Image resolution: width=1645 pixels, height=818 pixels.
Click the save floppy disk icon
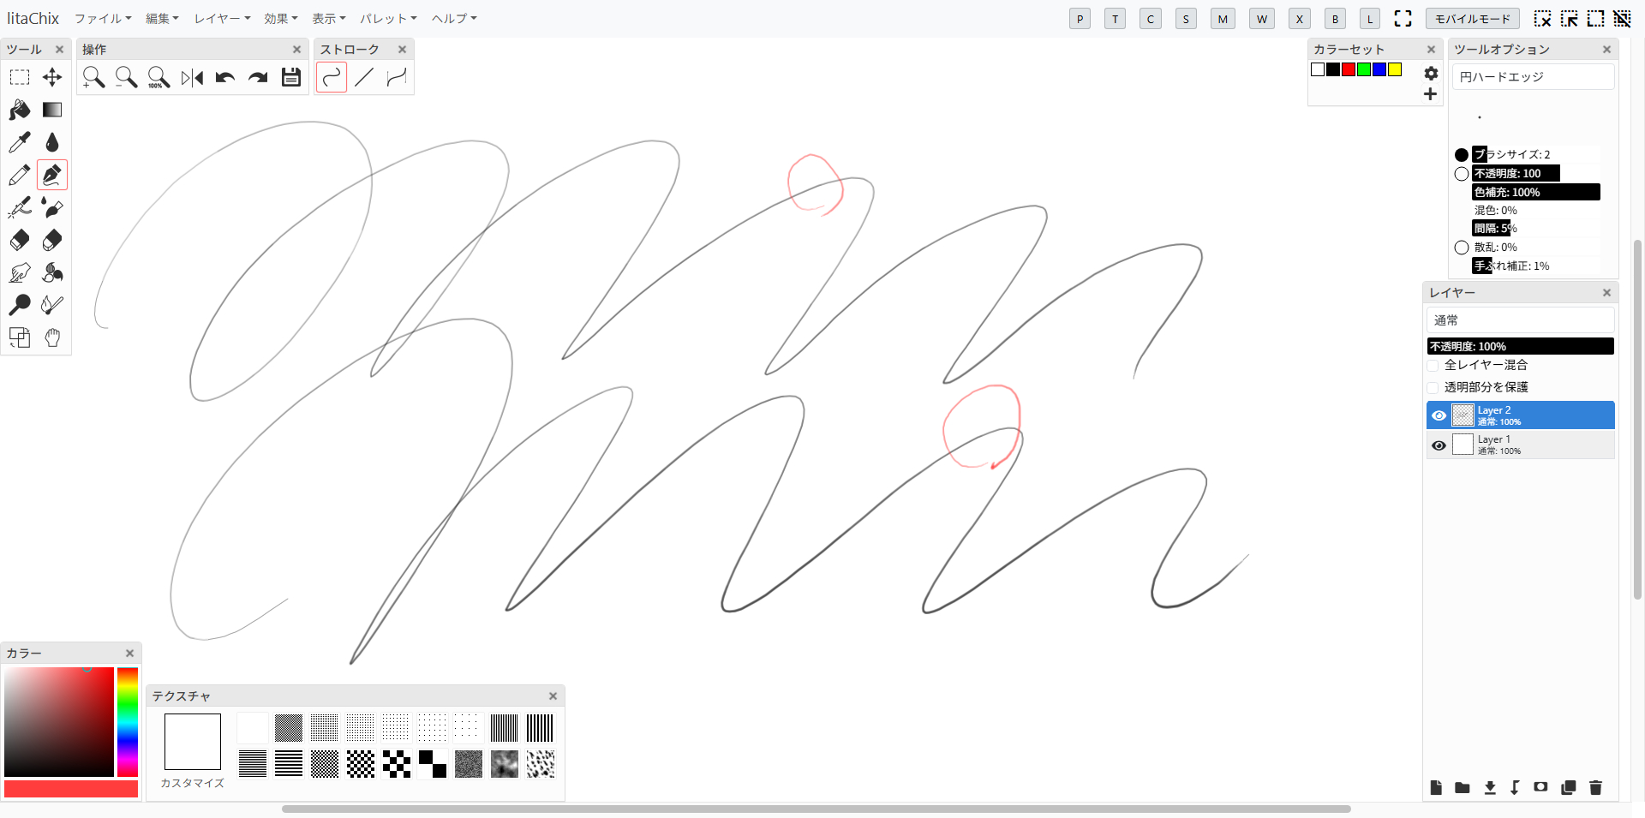coord(291,78)
